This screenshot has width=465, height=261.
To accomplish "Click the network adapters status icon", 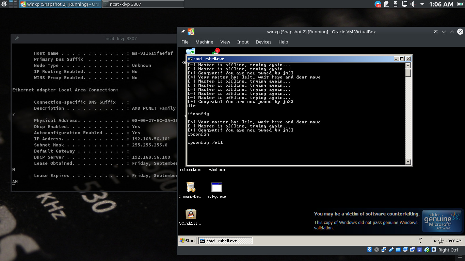I will (x=384, y=250).
